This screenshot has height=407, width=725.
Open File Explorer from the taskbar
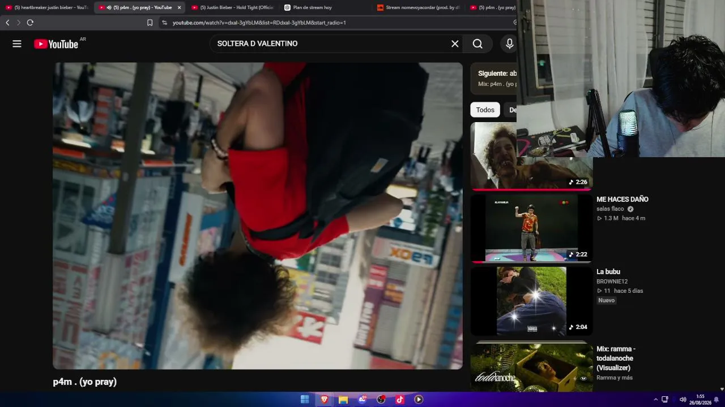343,400
